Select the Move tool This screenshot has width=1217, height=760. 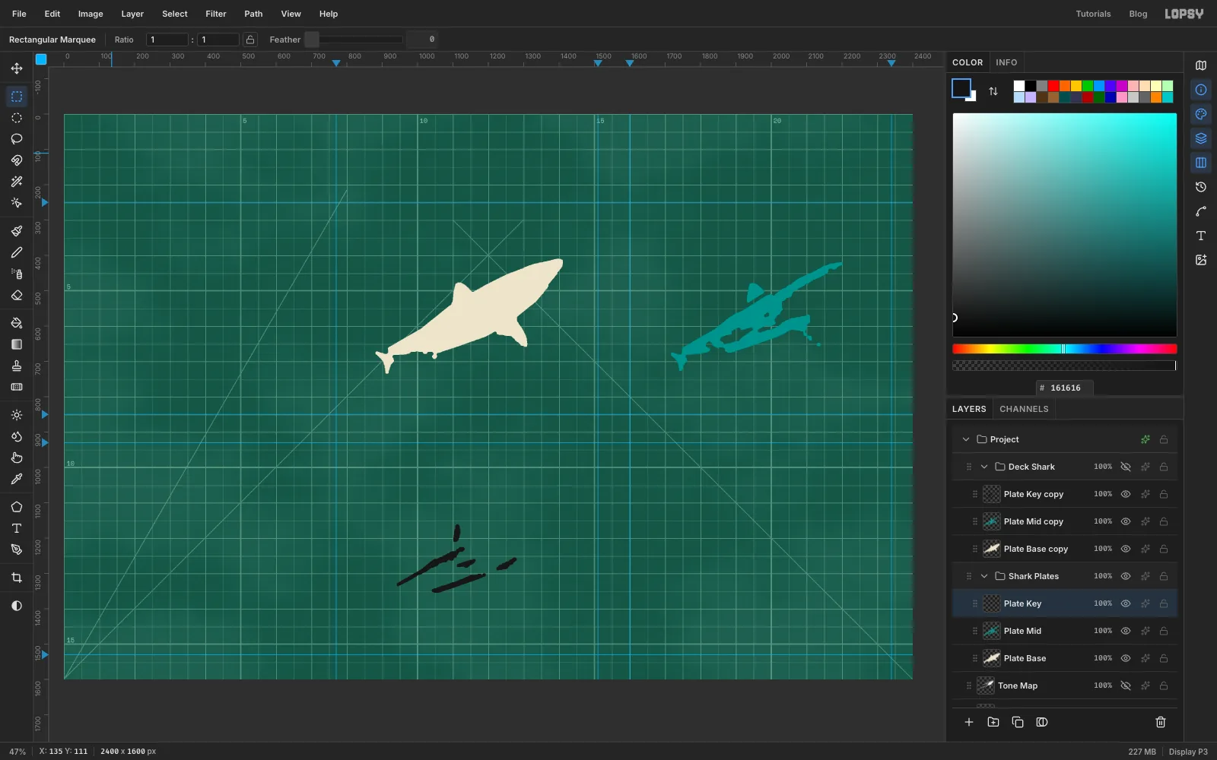click(x=17, y=68)
